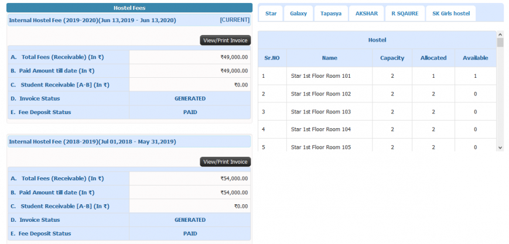Click PAID status in 2019-2020 section
This screenshot has width=509, height=244.
(x=190, y=112)
